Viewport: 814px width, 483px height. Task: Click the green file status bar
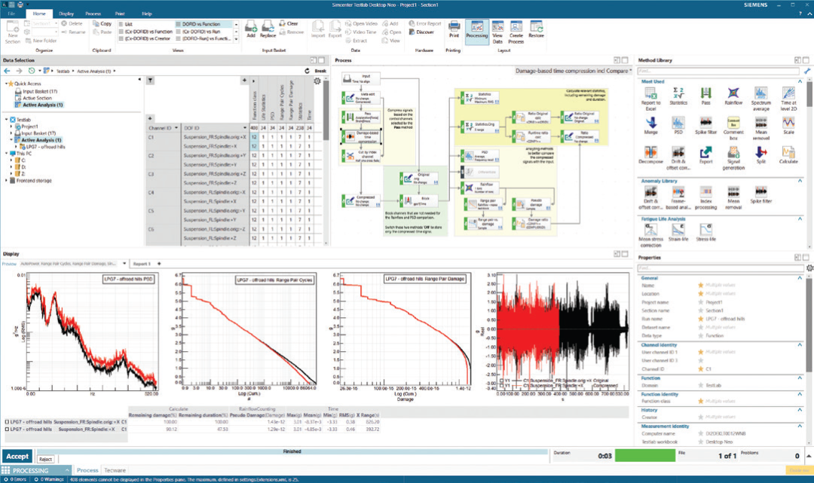pyautogui.click(x=644, y=456)
